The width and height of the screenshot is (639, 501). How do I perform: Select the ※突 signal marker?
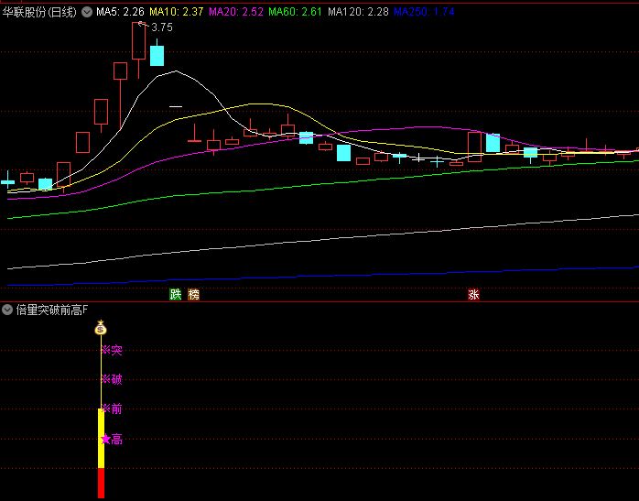click(x=112, y=350)
